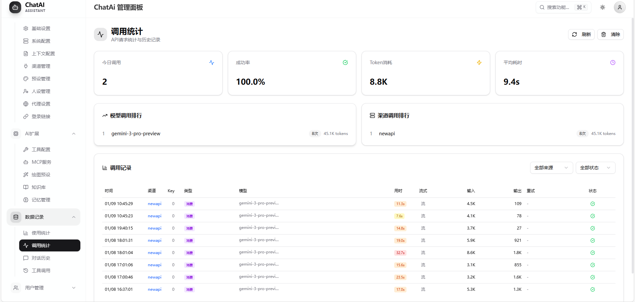The width and height of the screenshot is (635, 302).
Task: Click the ChatAI robot logo icon
Action: (15, 7)
